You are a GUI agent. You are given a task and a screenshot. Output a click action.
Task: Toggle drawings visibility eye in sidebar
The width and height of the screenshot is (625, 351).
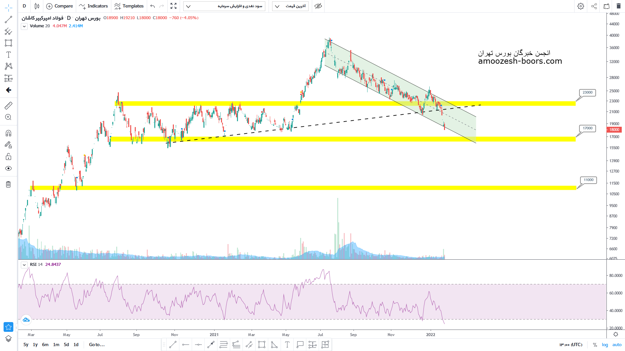(8, 168)
